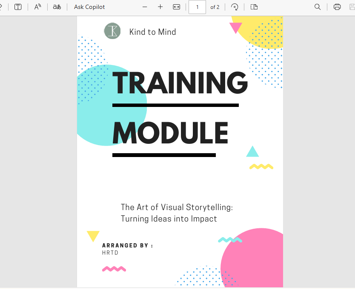Open the Translate icon
The height and width of the screenshot is (289, 355).
click(x=57, y=7)
